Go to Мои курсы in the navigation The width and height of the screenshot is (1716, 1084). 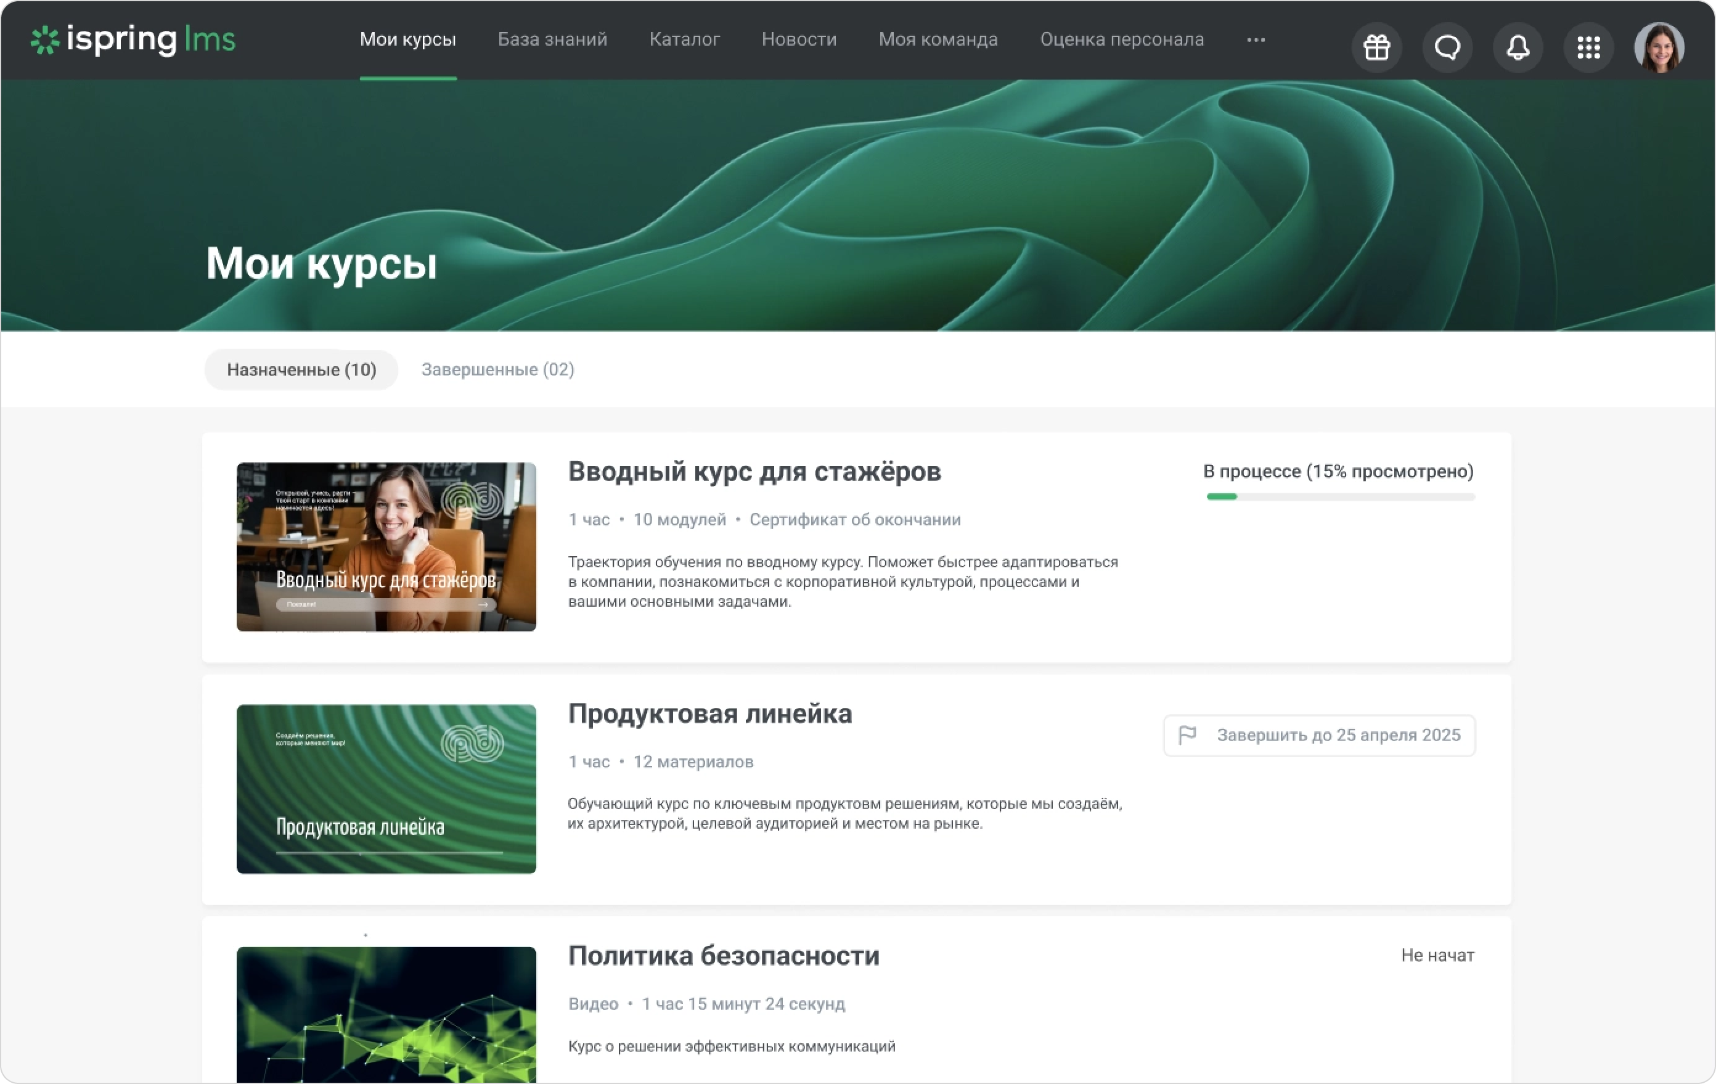click(407, 40)
